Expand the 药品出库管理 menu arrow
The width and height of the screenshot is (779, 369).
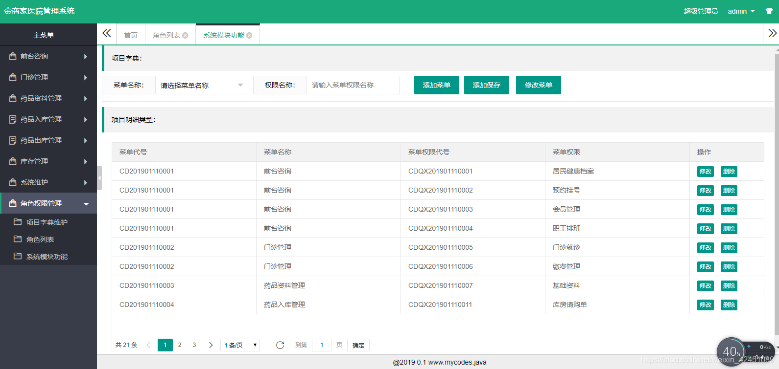[x=86, y=141]
